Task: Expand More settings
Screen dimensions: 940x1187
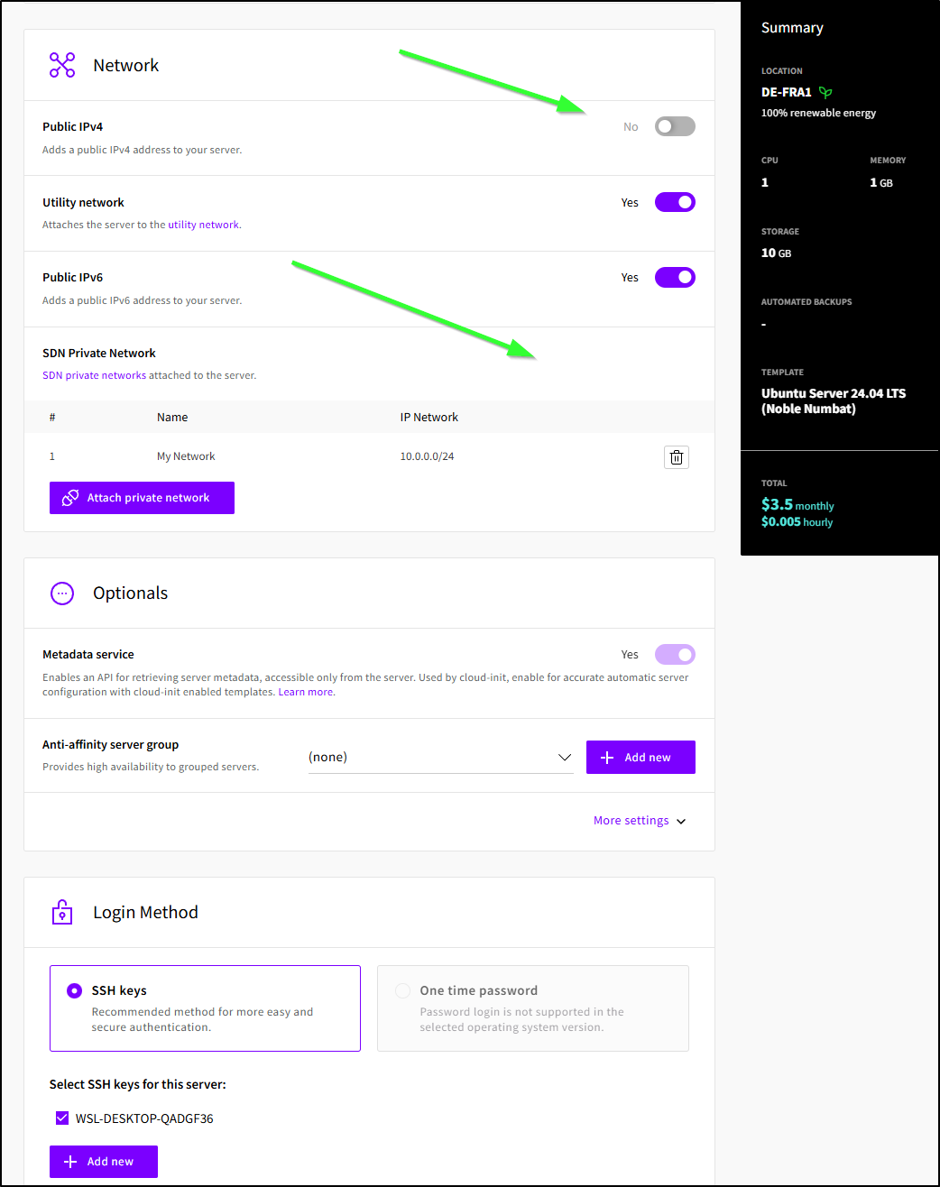Action: [640, 821]
